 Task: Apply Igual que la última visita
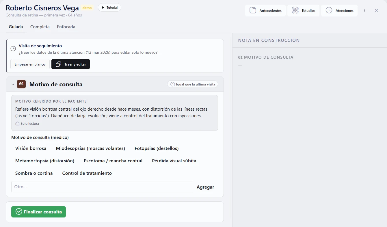[193, 84]
